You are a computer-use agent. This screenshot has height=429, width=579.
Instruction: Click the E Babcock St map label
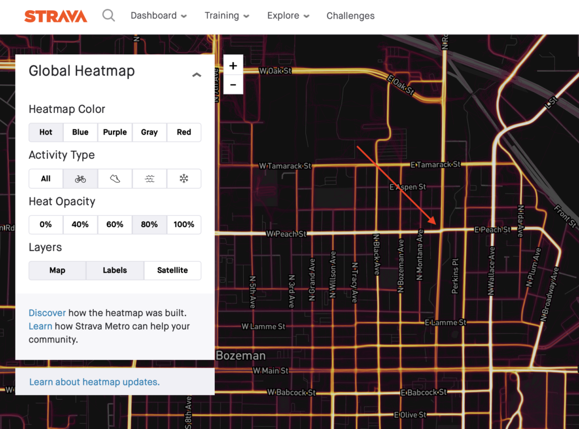pyautogui.click(x=424, y=392)
